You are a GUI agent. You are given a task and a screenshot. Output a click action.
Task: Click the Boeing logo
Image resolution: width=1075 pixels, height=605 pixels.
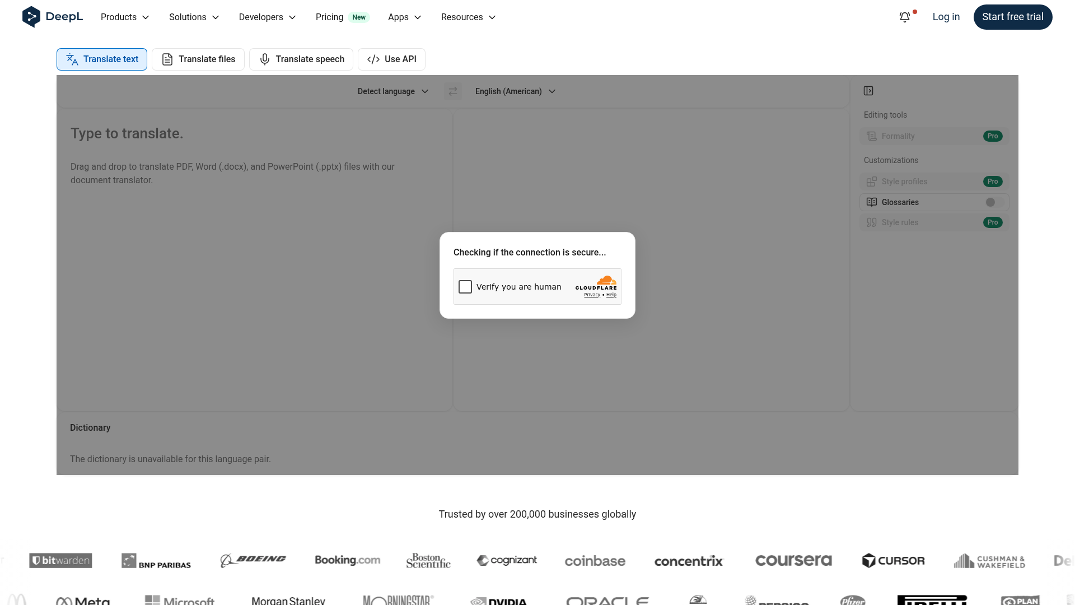pos(253,560)
